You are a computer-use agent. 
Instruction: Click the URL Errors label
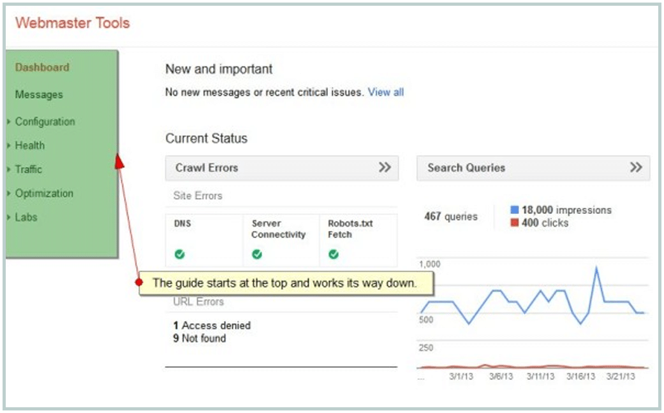(198, 301)
